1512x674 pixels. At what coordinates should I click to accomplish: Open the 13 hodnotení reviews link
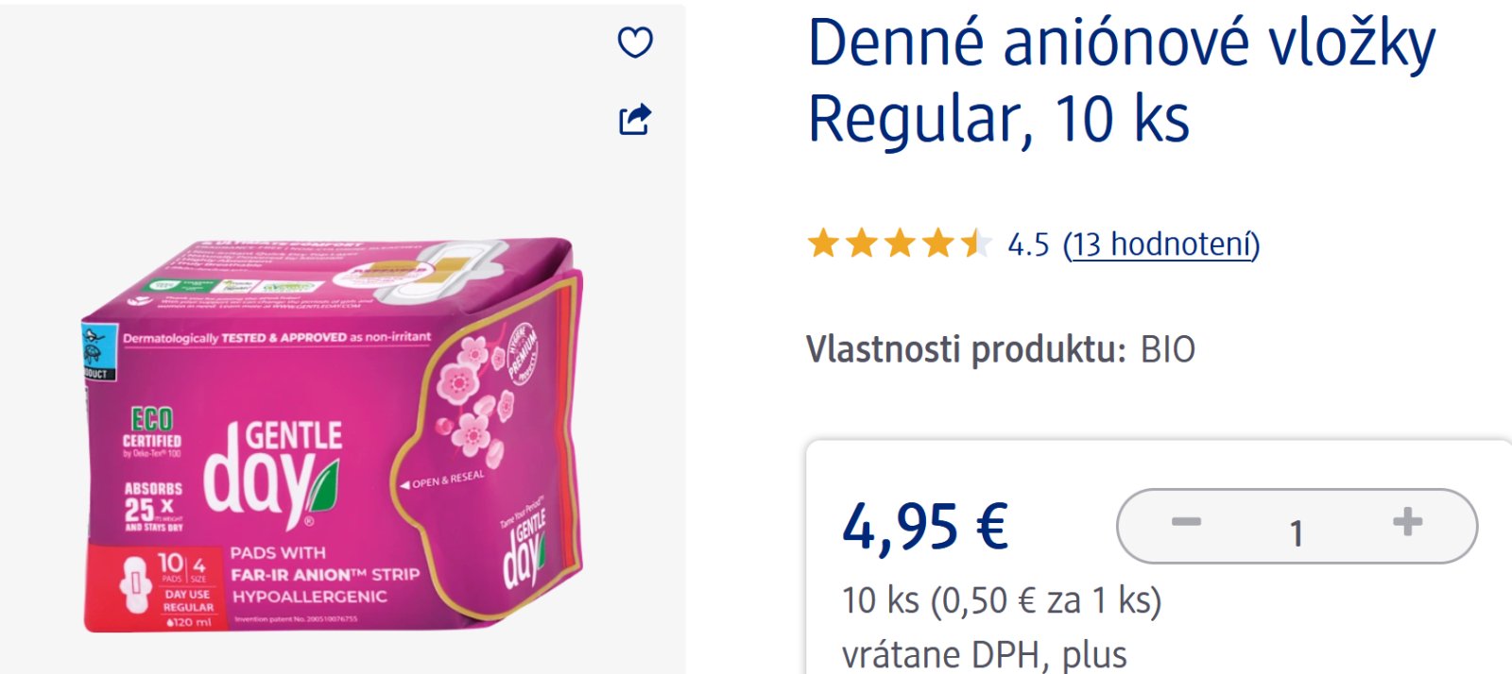point(1162,244)
